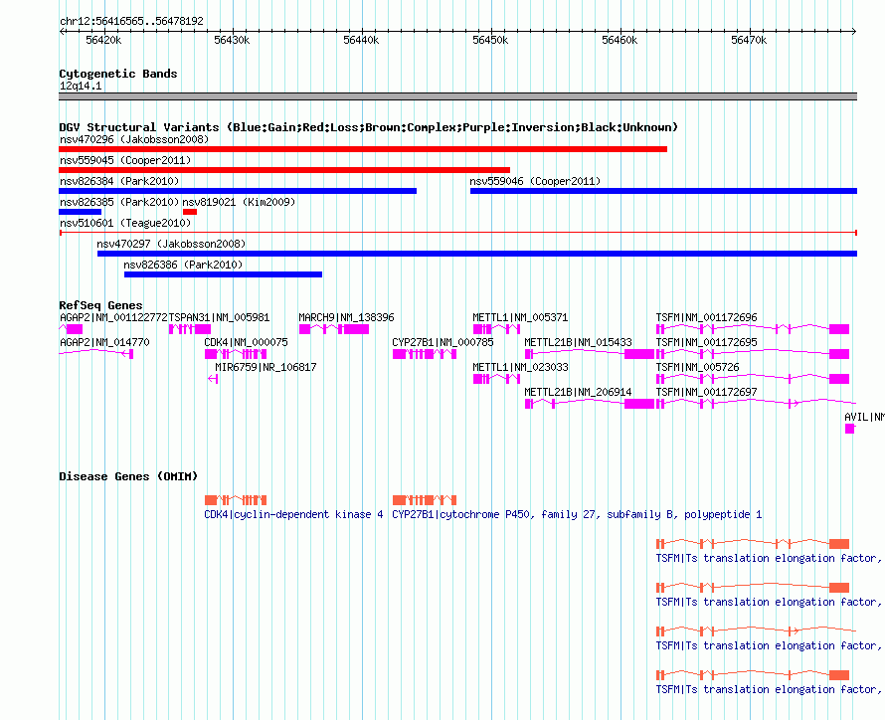The image size is (885, 720).
Task: Click the nsv510601 (Teague2010) label
Action: coord(125,223)
